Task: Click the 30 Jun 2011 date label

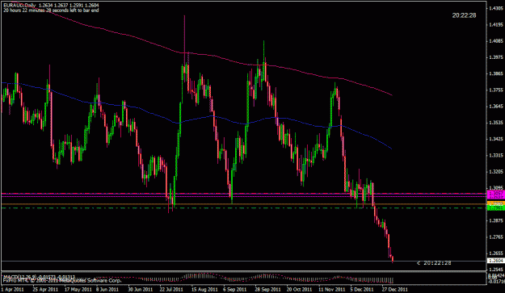Action: [140, 290]
